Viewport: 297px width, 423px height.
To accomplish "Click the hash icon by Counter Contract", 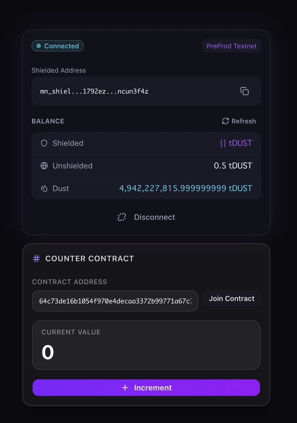I will (x=36, y=258).
